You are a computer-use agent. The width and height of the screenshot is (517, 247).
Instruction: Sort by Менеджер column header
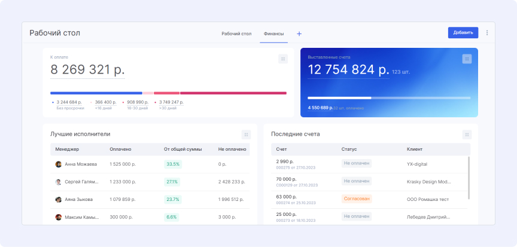[67, 149]
